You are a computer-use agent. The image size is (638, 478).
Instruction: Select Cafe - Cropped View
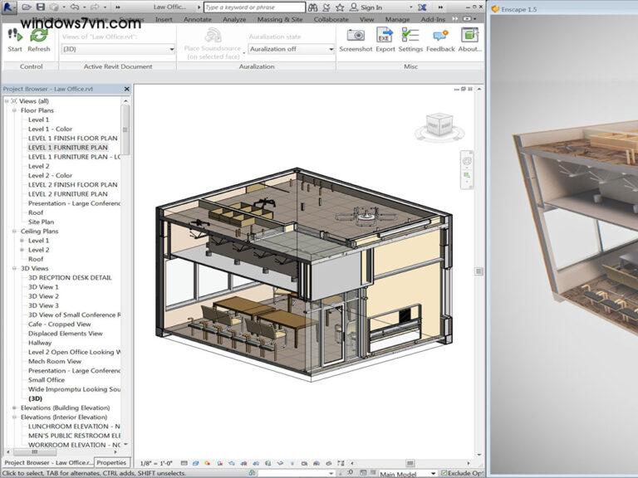pos(60,324)
